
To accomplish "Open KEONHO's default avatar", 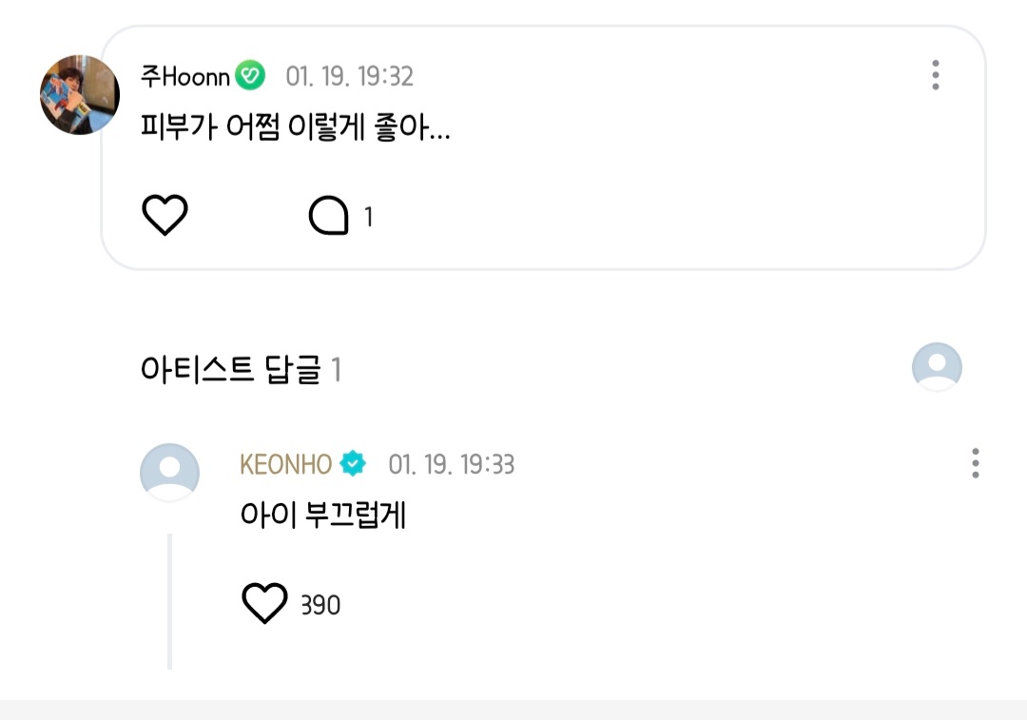I will [169, 473].
